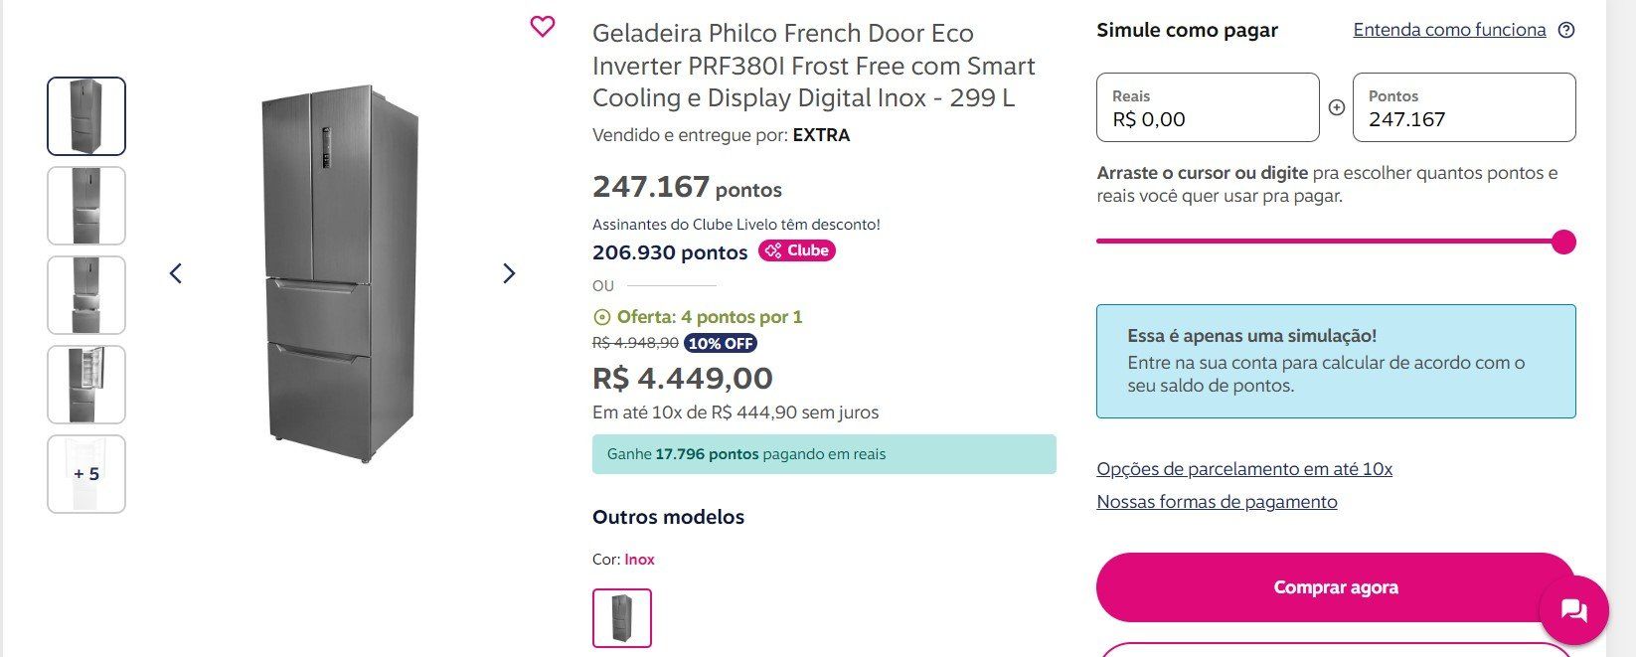Expand the +5 more images thumbnail
Image resolution: width=1636 pixels, height=657 pixels.
point(86,474)
